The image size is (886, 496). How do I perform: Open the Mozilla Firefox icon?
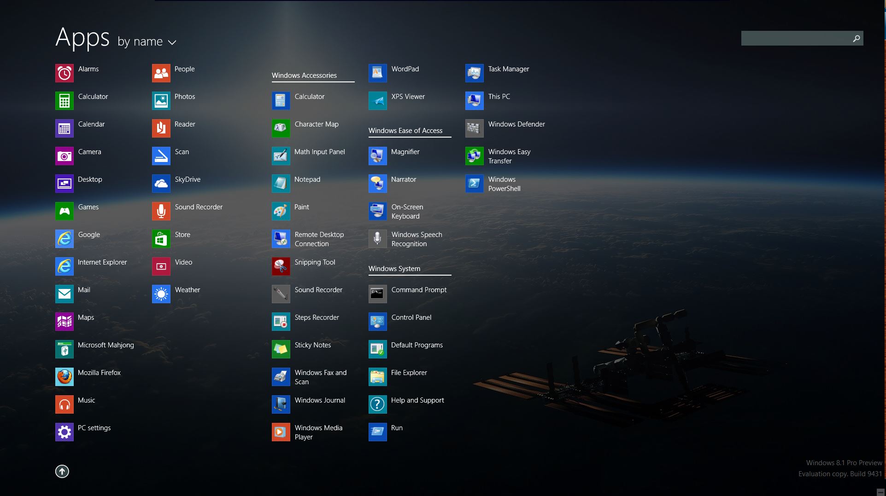point(65,377)
